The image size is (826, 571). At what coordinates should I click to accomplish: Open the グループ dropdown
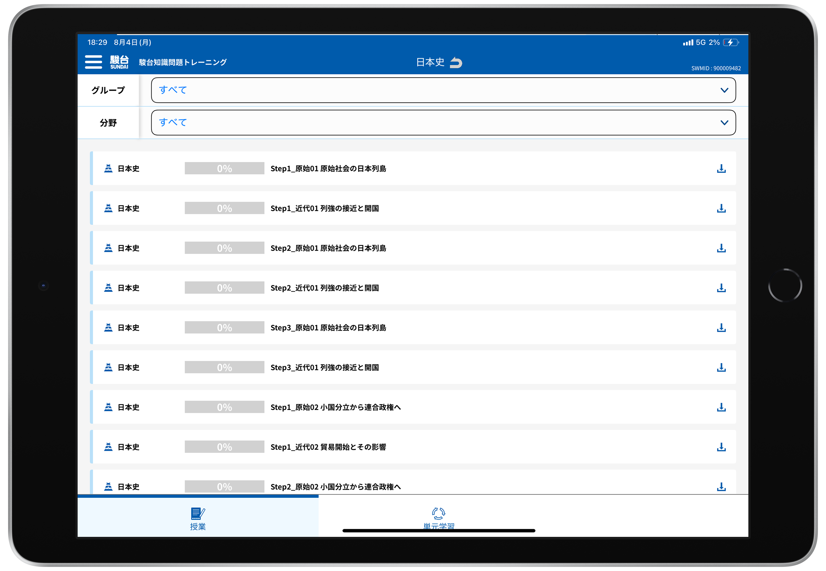coord(443,90)
